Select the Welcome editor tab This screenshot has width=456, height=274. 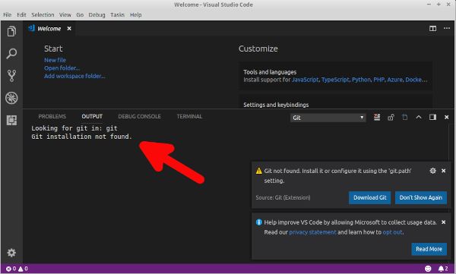(x=49, y=29)
